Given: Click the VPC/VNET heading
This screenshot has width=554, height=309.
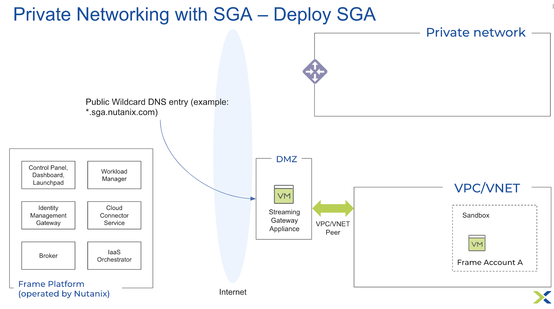Looking at the screenshot, I should tap(487, 188).
